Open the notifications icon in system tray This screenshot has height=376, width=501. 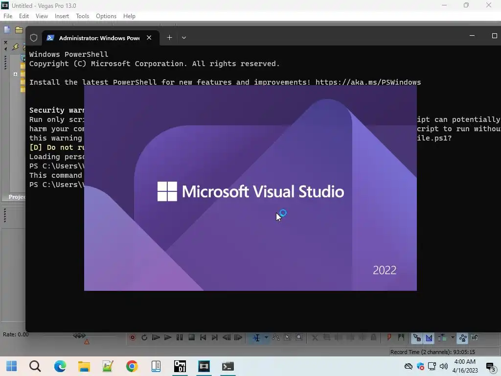coord(490,366)
